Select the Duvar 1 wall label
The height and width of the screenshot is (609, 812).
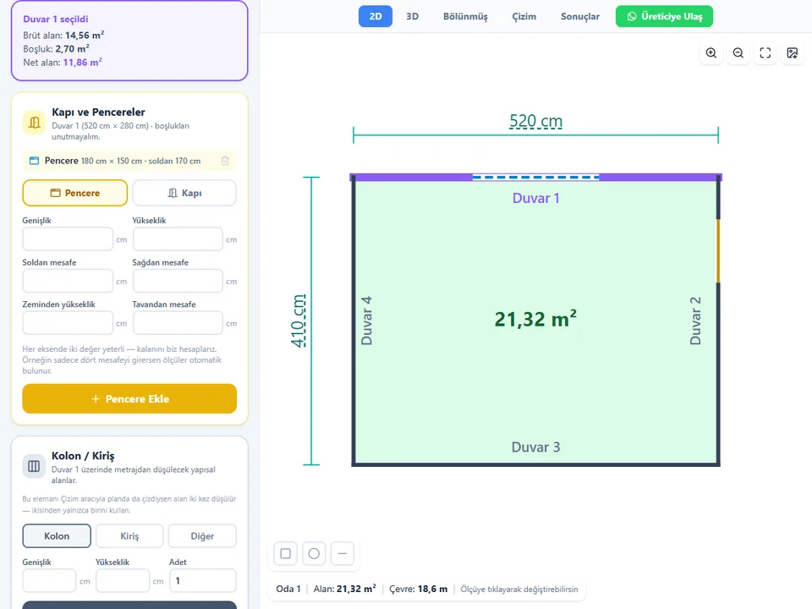(x=536, y=198)
